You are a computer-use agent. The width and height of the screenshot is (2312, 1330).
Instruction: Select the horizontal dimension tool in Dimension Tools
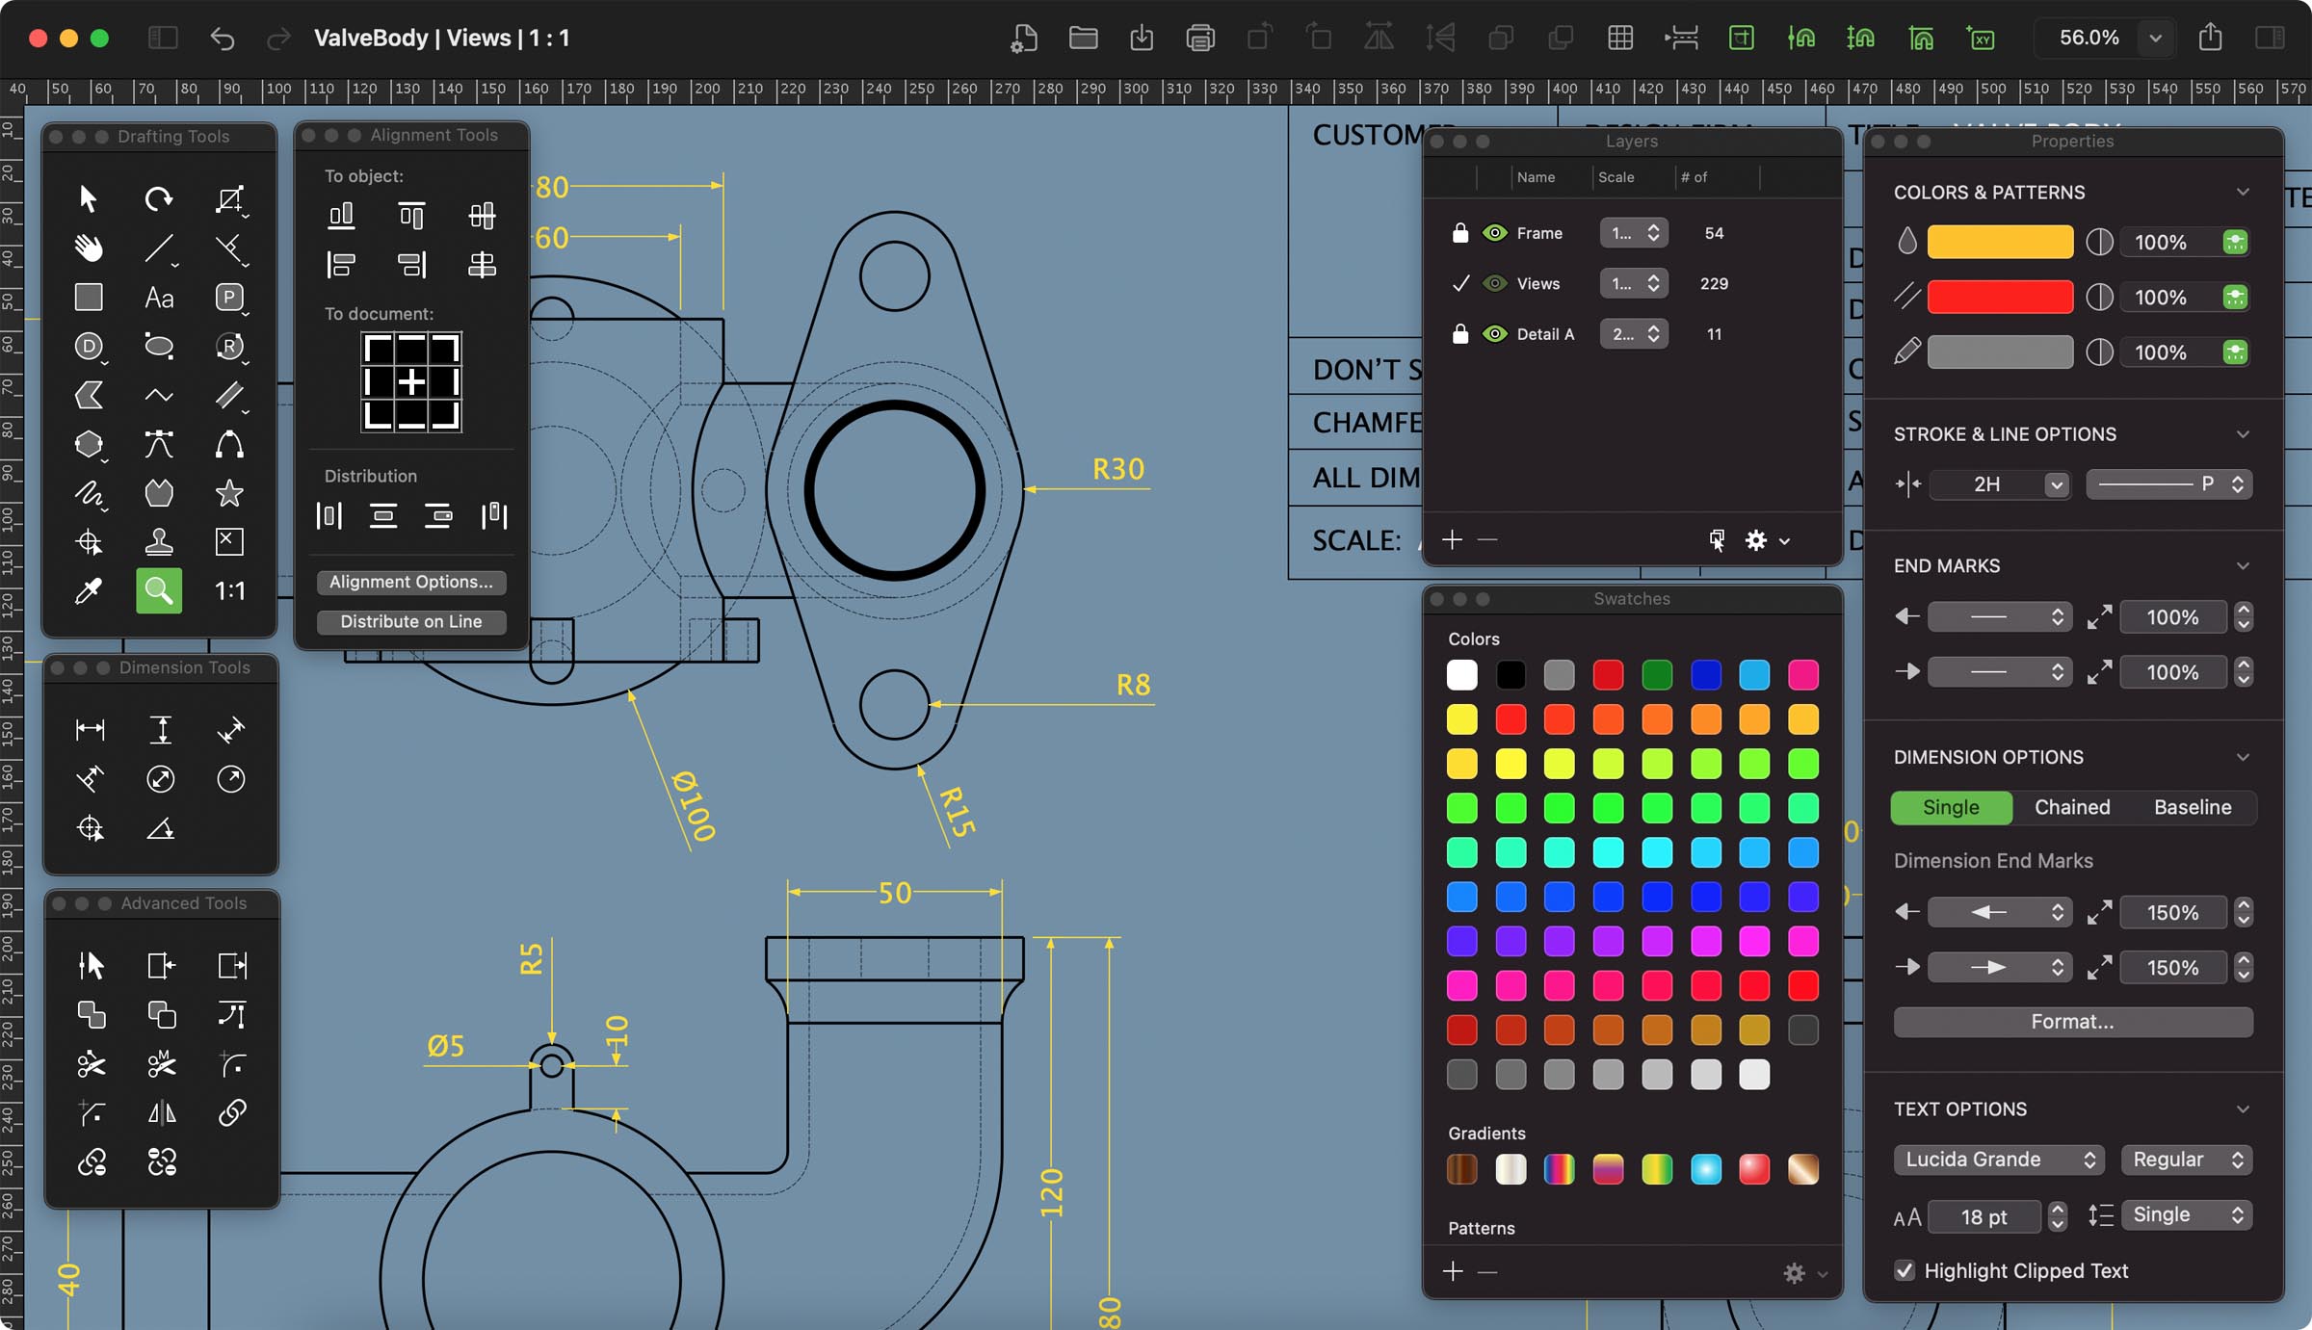[90, 730]
